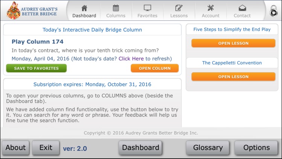Click the Exit button

point(46,148)
